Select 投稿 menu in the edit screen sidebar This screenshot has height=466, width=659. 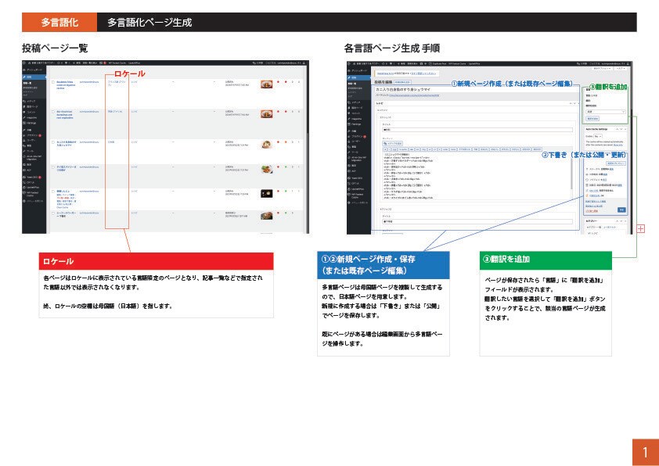click(359, 77)
